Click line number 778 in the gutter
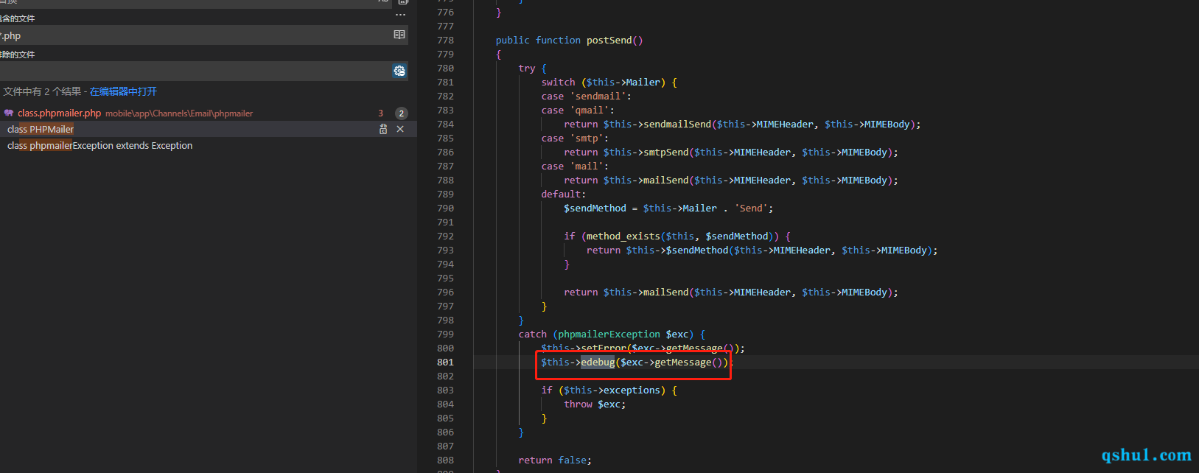1199x473 pixels. 445,40
